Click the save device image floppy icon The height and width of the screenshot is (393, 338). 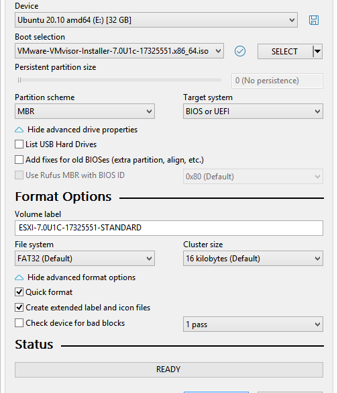[314, 20]
